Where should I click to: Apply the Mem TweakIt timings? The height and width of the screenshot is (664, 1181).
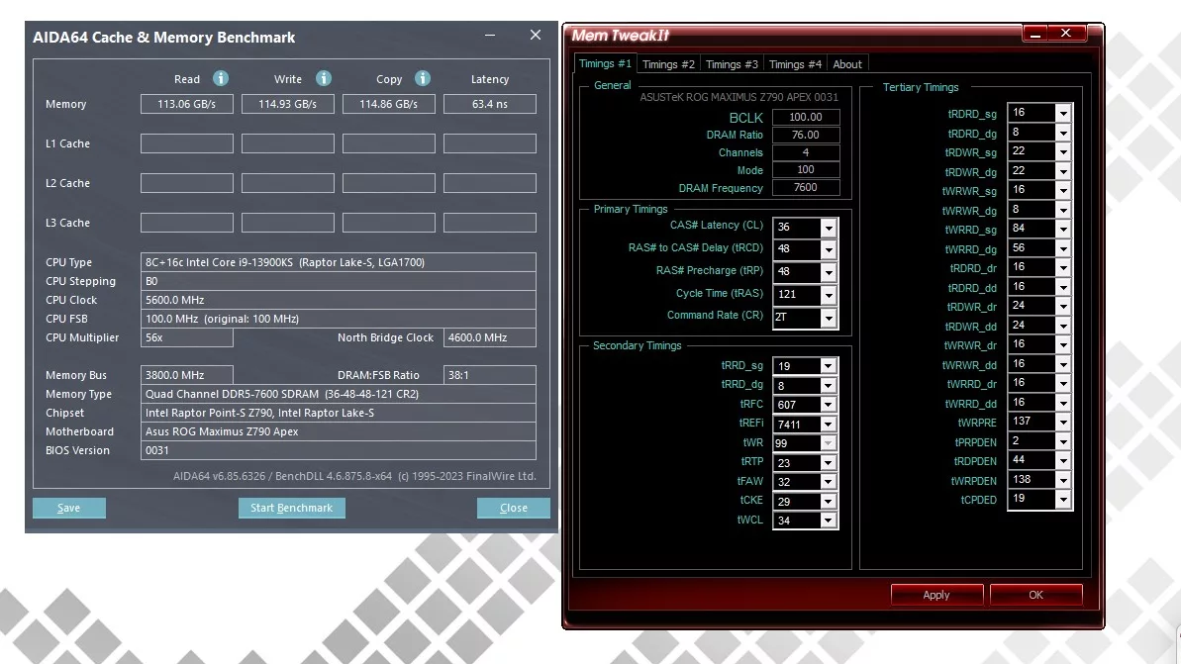coord(936,595)
